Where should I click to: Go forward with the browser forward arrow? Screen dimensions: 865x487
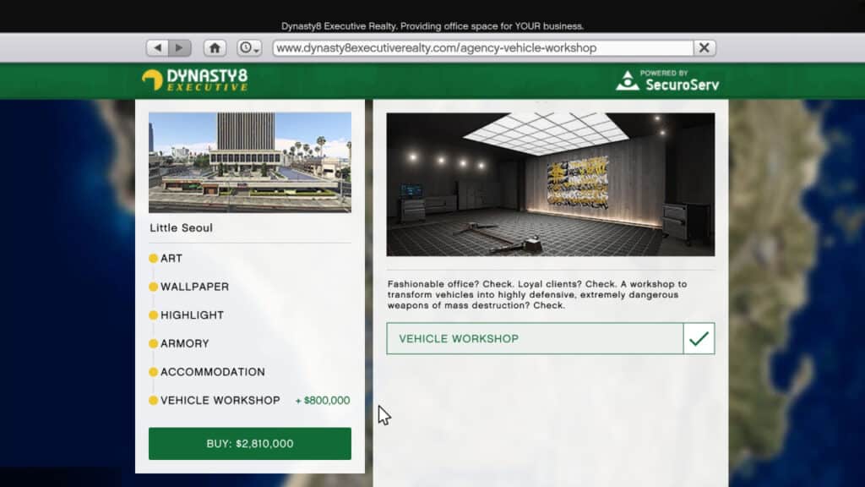click(180, 48)
